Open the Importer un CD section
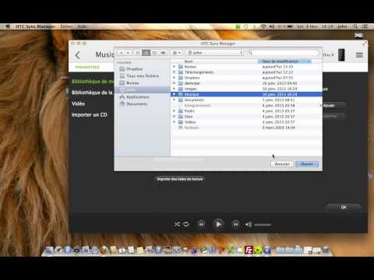Screen dimensions: 374x280 [90, 114]
